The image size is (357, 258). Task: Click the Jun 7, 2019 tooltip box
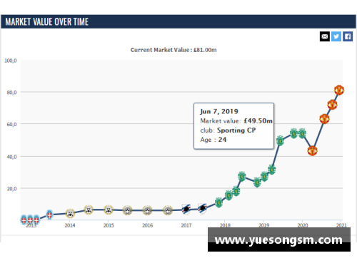[x=233, y=126]
